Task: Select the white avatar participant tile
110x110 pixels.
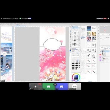Action: 75,87
